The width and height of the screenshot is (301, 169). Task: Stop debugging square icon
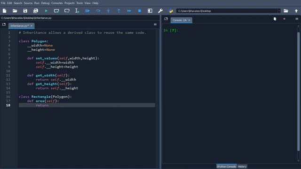tap(140, 11)
